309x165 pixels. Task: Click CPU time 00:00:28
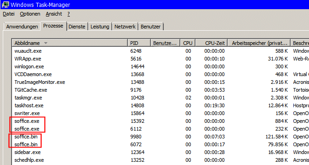214,152
